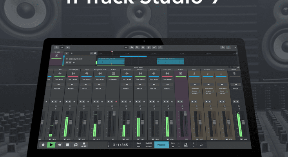Image resolution: width=288 pixels, height=157 pixels.
Task: Toggle the metronome icon
Action: 191,144
